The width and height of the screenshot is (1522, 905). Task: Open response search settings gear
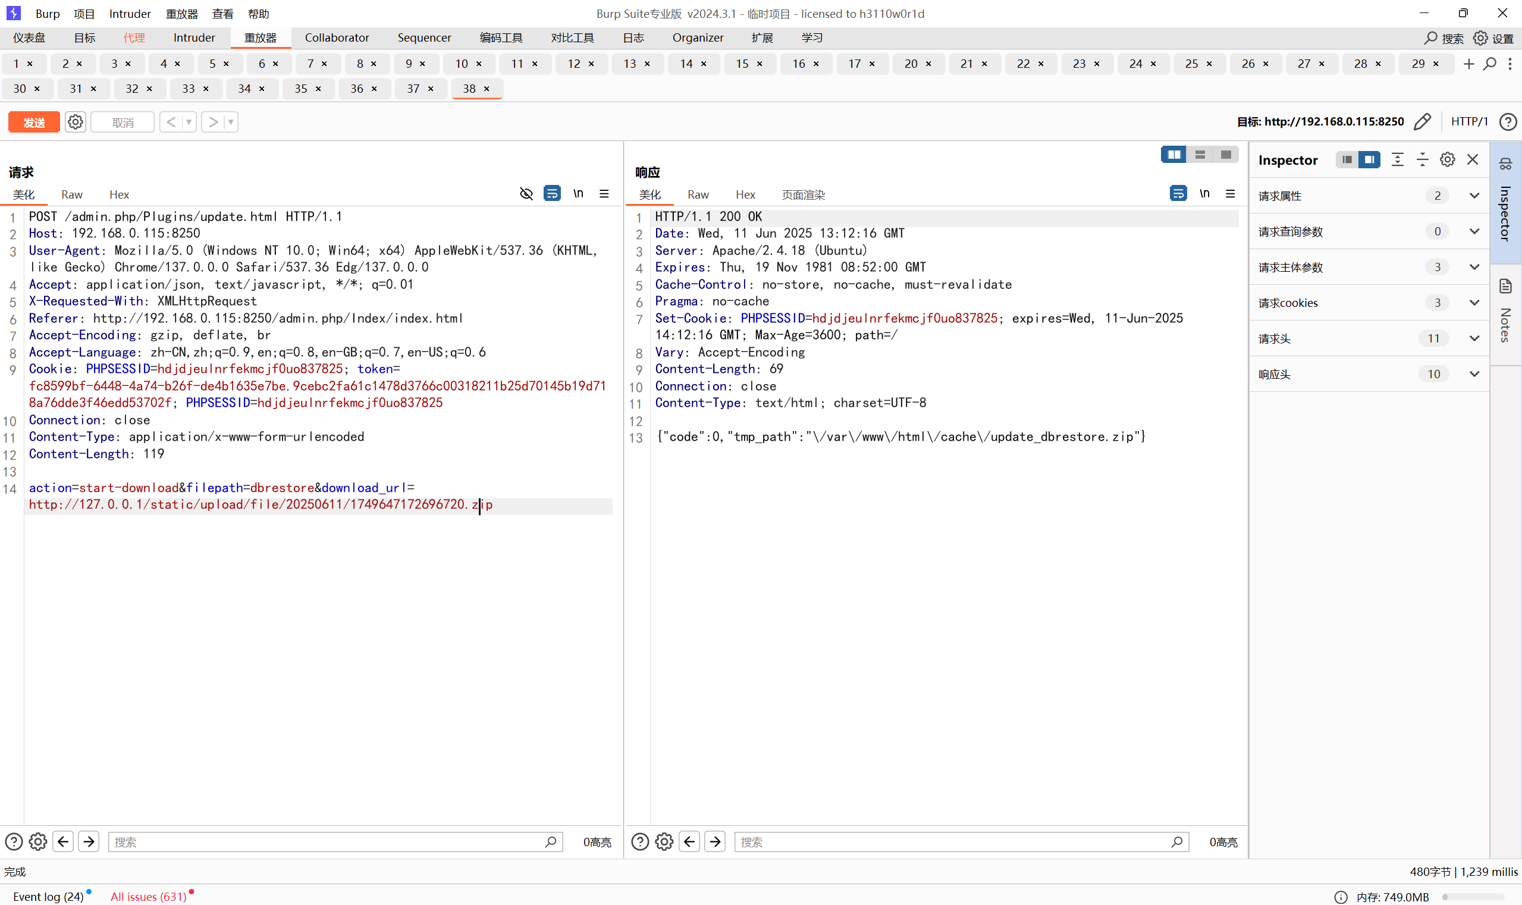pyautogui.click(x=664, y=841)
